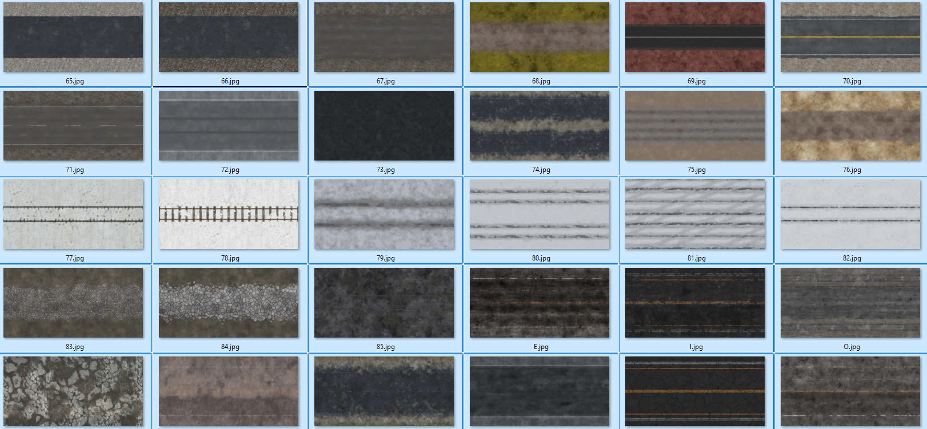Screen dimensions: 927x429
Task: Click the file name 77.jpg
Action: coord(75,258)
